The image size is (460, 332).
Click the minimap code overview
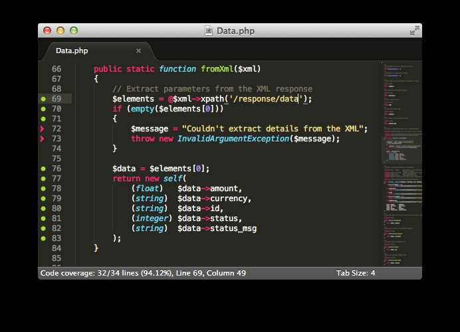tap(402, 163)
